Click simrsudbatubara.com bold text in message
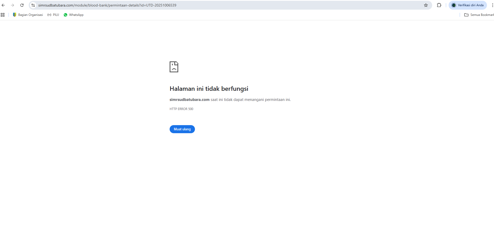 click(x=189, y=100)
